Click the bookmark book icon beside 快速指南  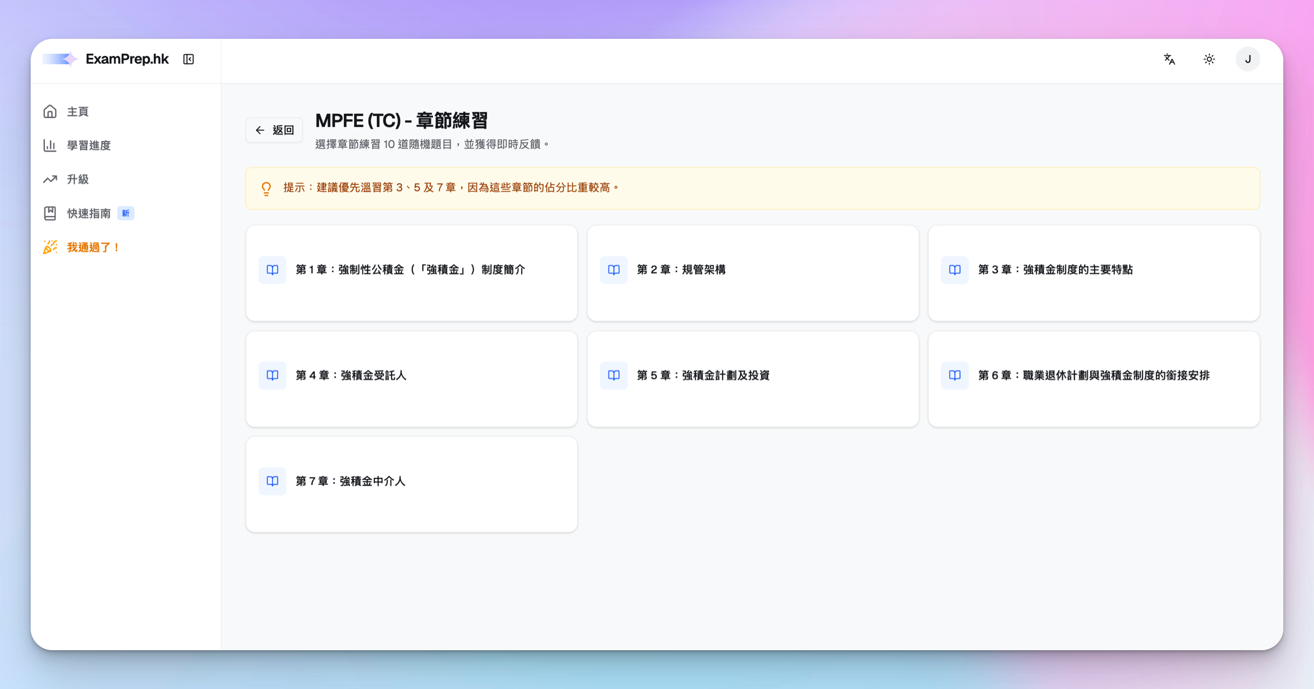tap(50, 213)
